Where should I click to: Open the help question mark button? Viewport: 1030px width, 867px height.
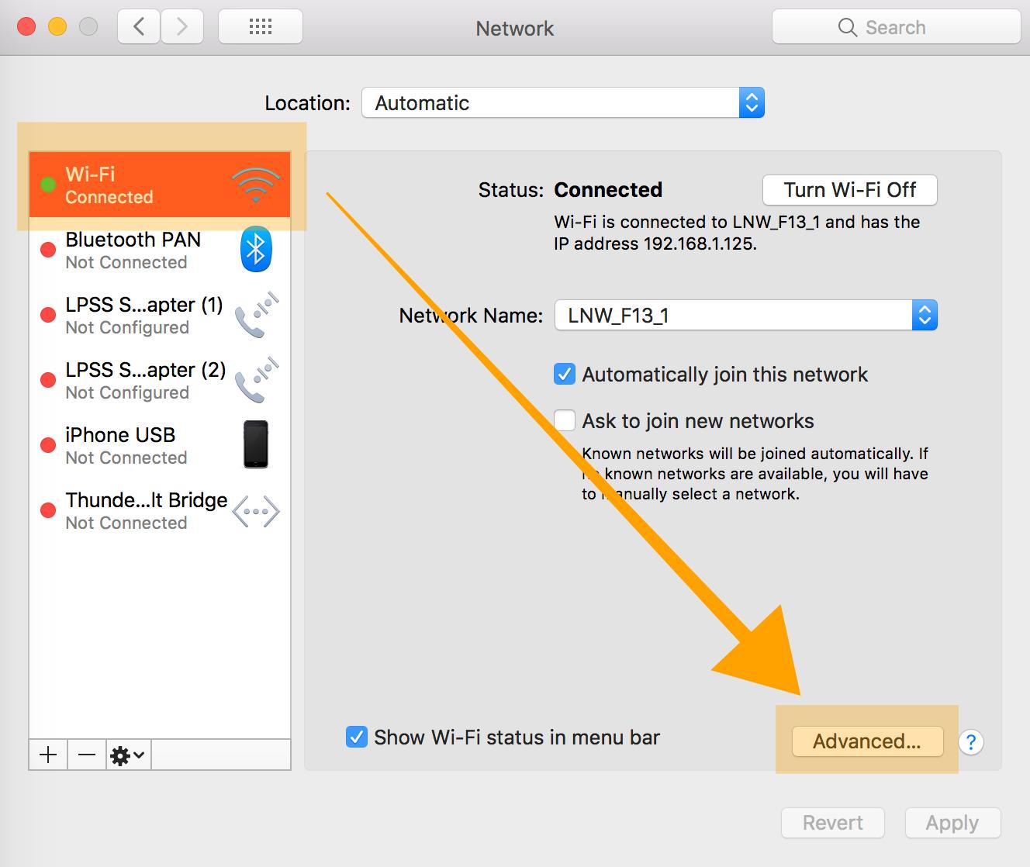click(971, 742)
